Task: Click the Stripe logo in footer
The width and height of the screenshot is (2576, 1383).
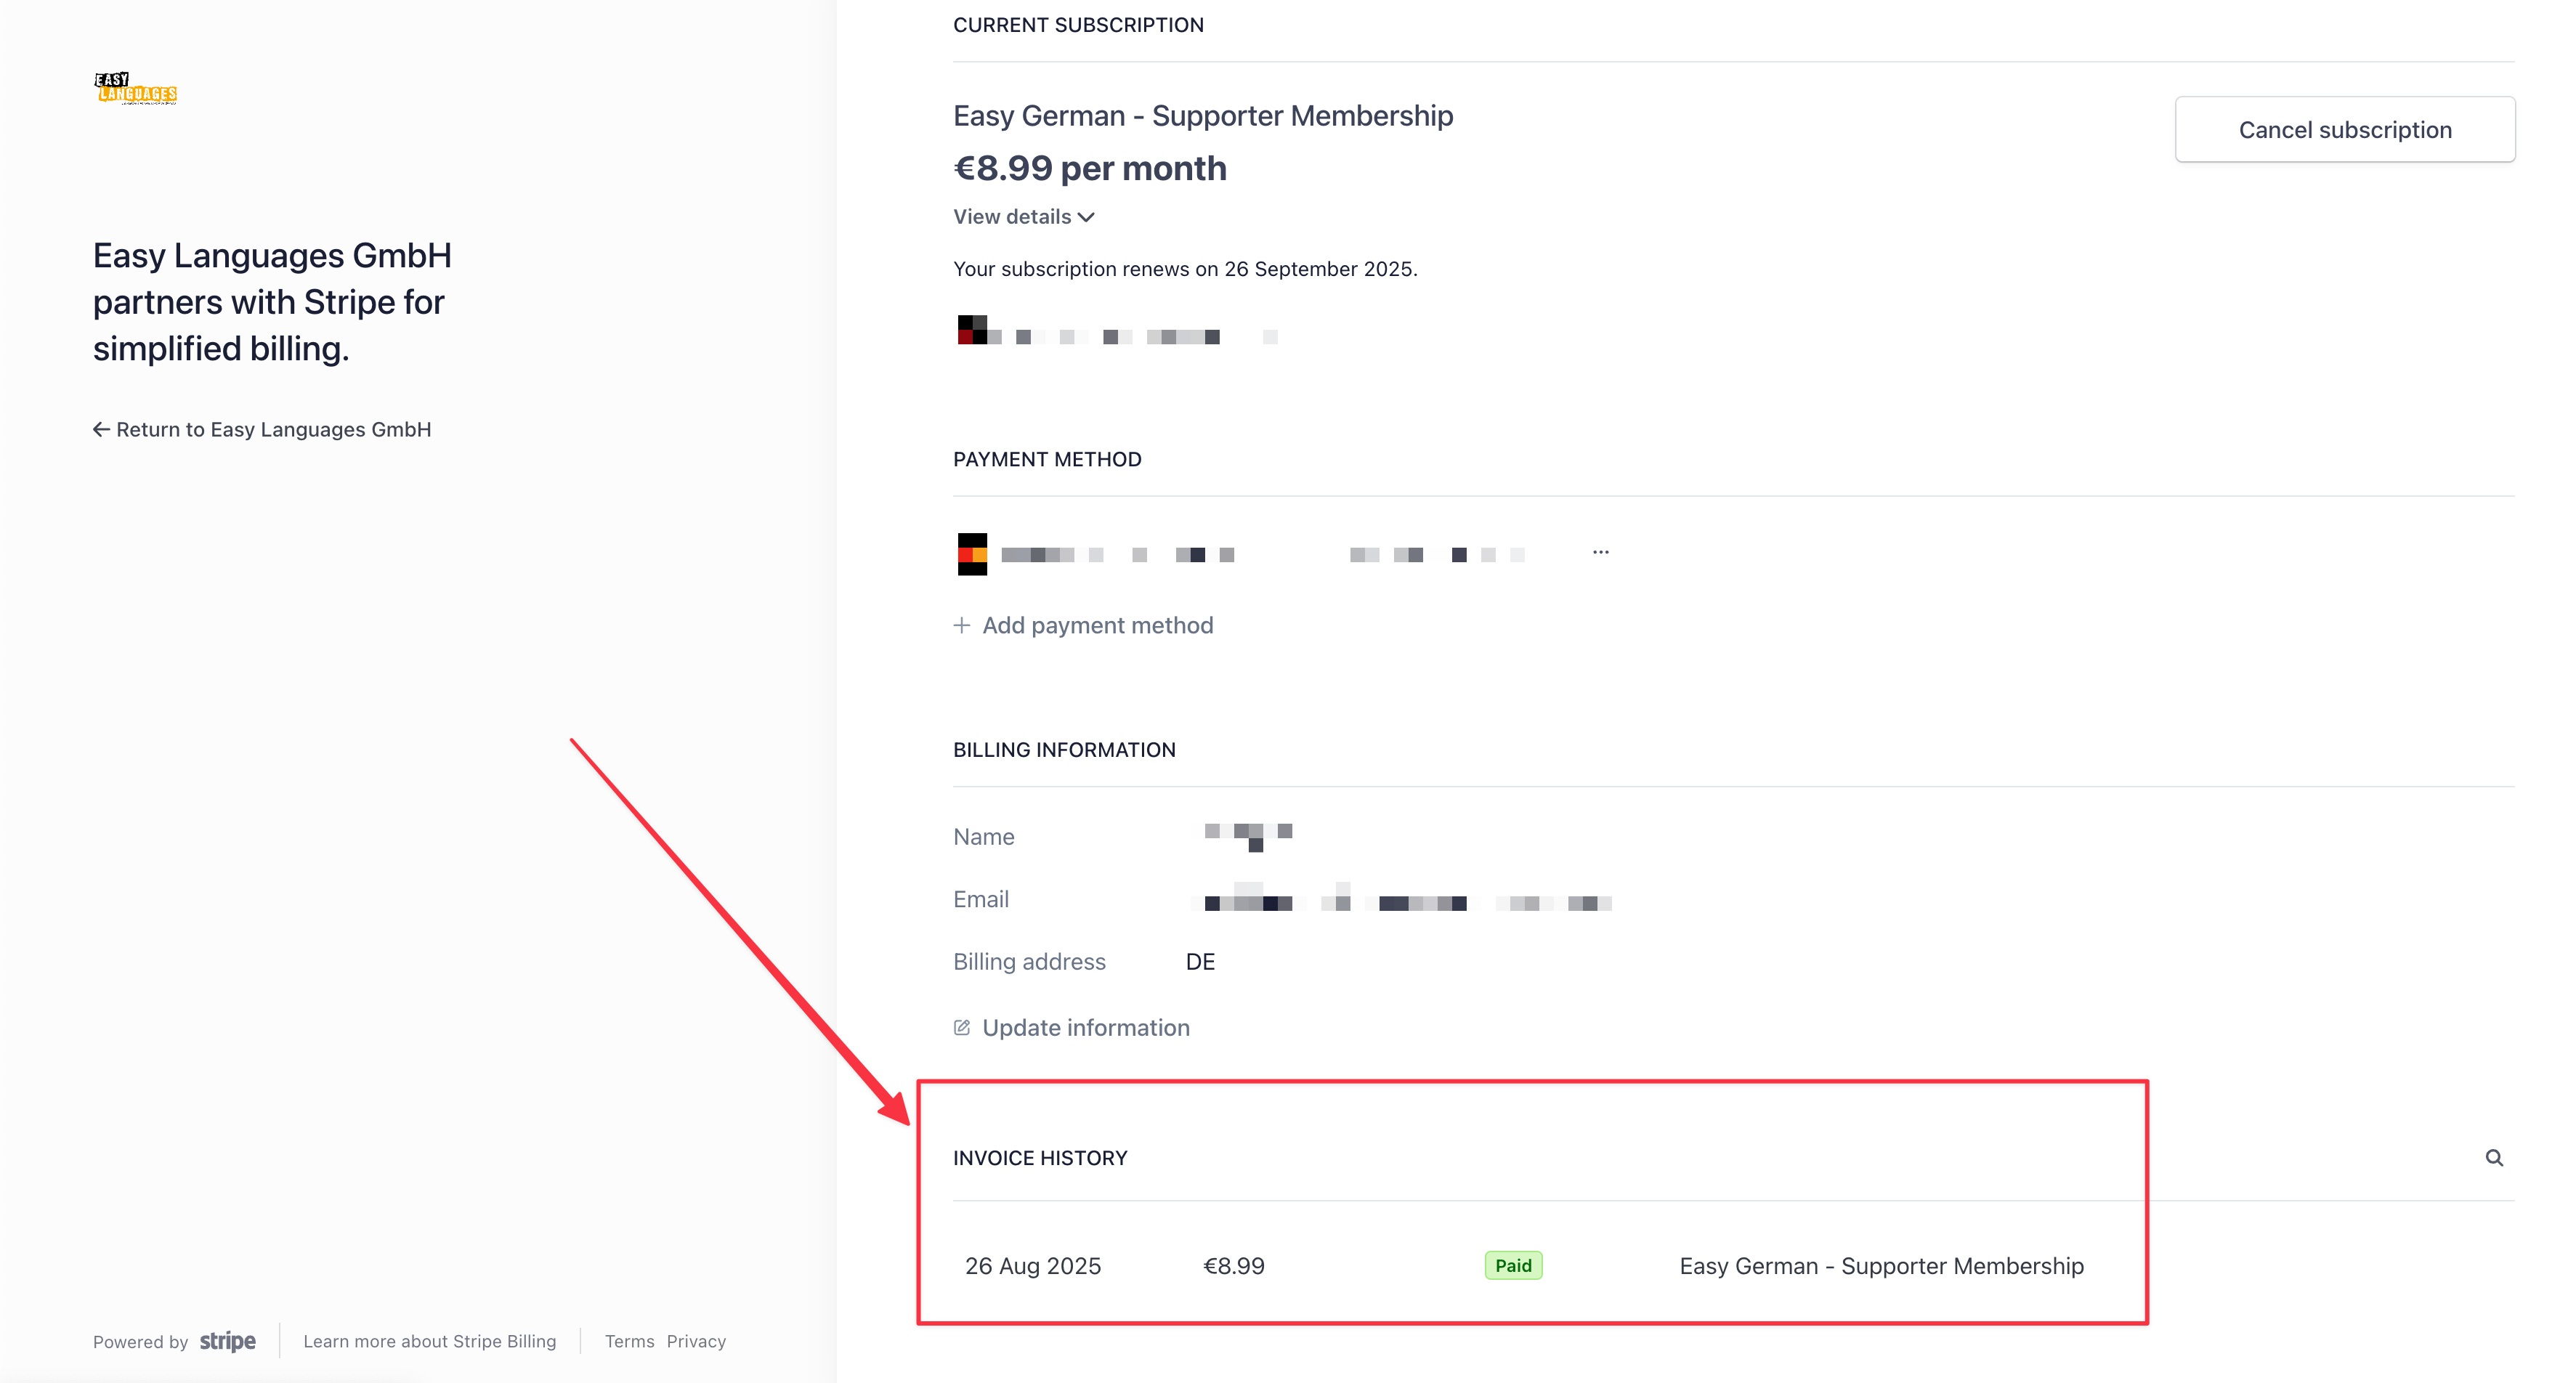Action: click(228, 1342)
